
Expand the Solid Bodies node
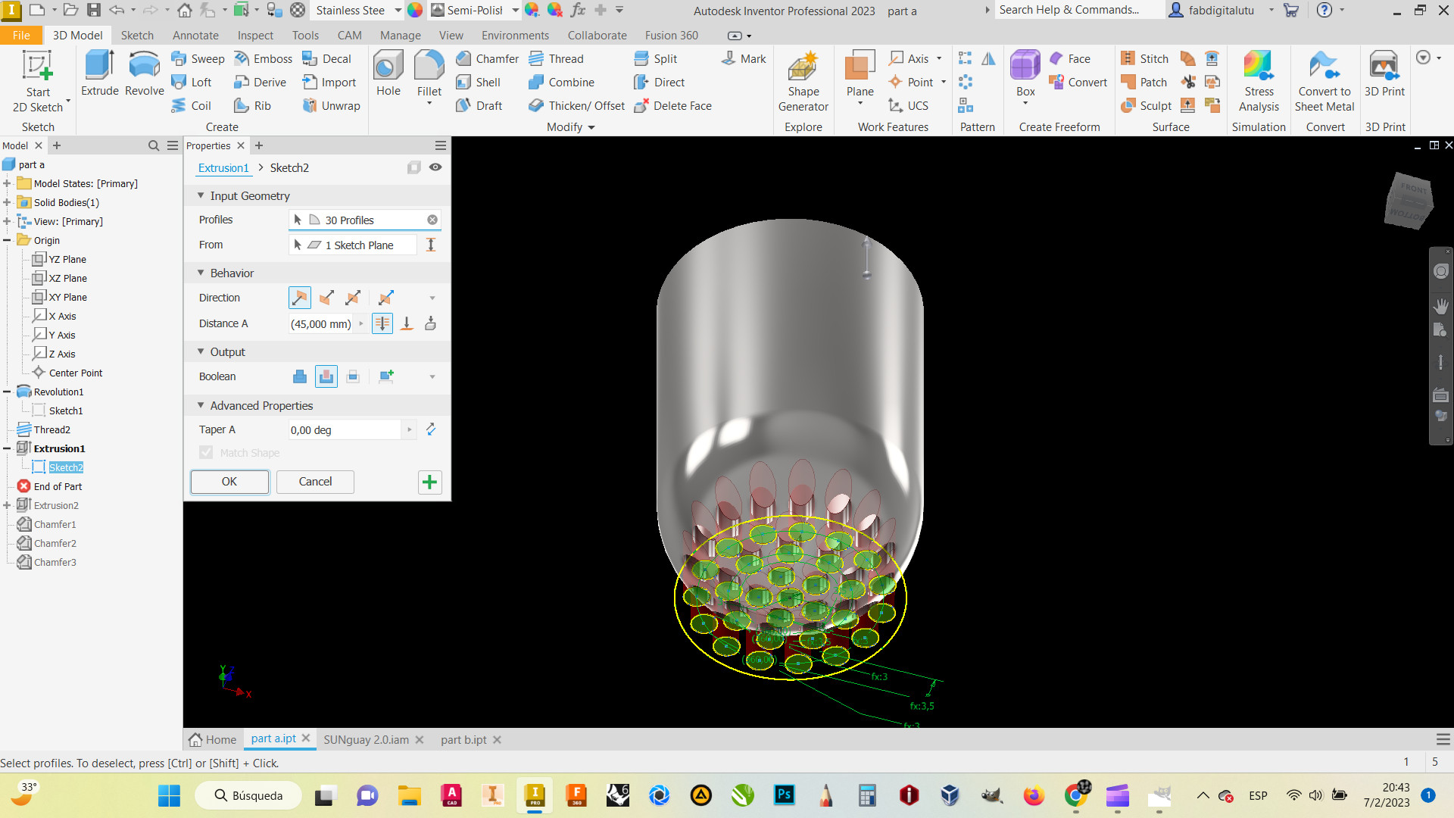[x=7, y=202]
